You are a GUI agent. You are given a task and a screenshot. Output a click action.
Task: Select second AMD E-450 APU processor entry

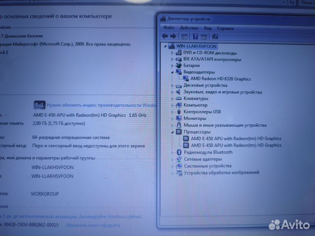[x=236, y=145]
